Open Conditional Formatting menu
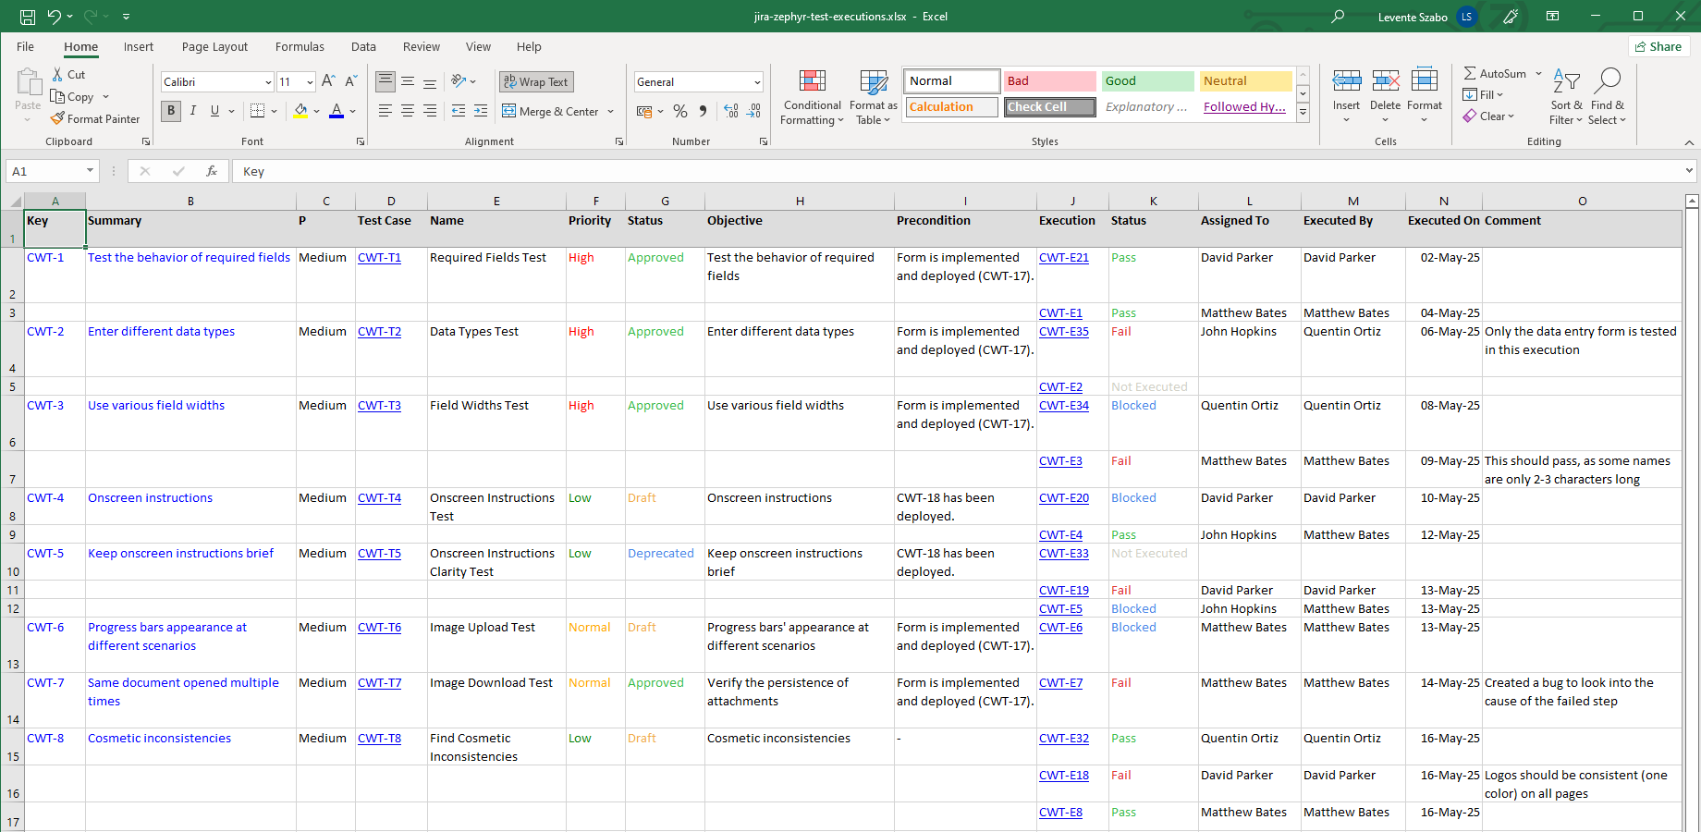The height and width of the screenshot is (832, 1701). pyautogui.click(x=812, y=97)
